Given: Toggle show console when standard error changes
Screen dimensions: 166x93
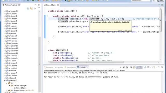Looking at the screenshot, I should [141, 67].
